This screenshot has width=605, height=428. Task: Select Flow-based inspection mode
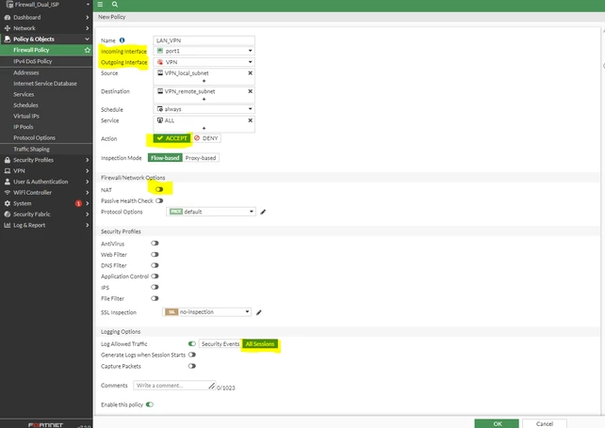(165, 158)
